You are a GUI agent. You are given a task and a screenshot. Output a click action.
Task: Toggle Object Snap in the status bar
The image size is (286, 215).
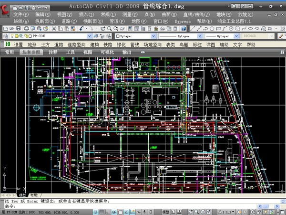click(x=120, y=212)
